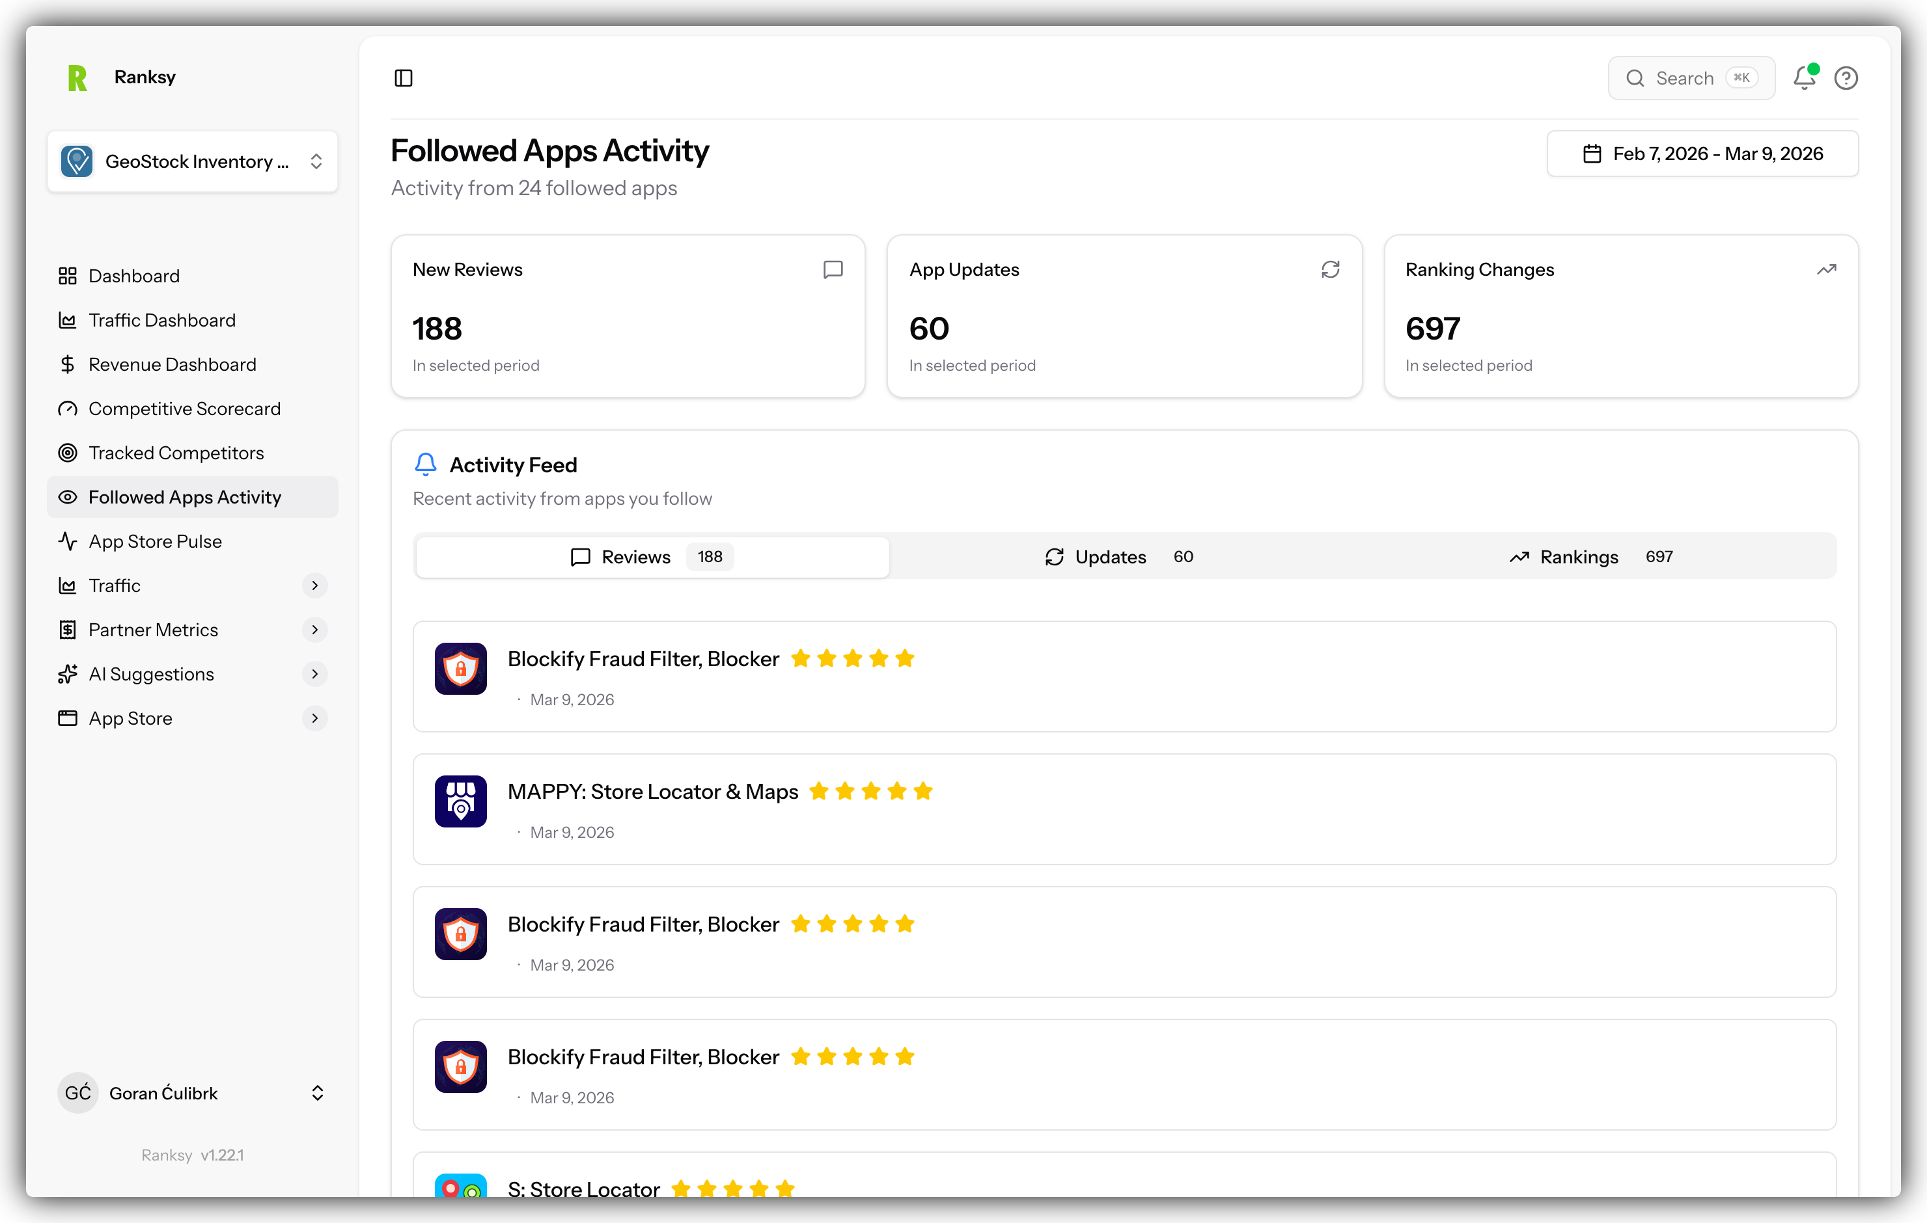1927x1223 pixels.
Task: Click the Ranking Changes trend icon
Action: (x=1826, y=269)
